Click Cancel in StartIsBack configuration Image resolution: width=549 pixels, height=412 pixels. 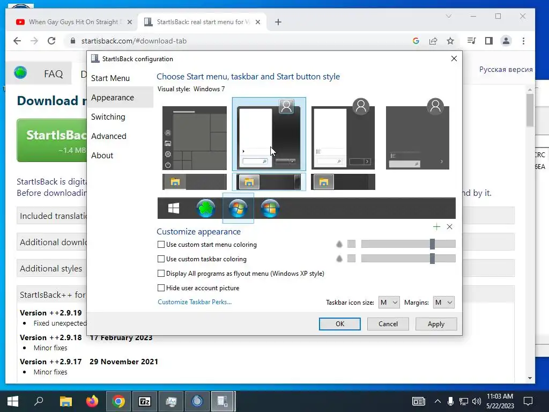point(388,324)
